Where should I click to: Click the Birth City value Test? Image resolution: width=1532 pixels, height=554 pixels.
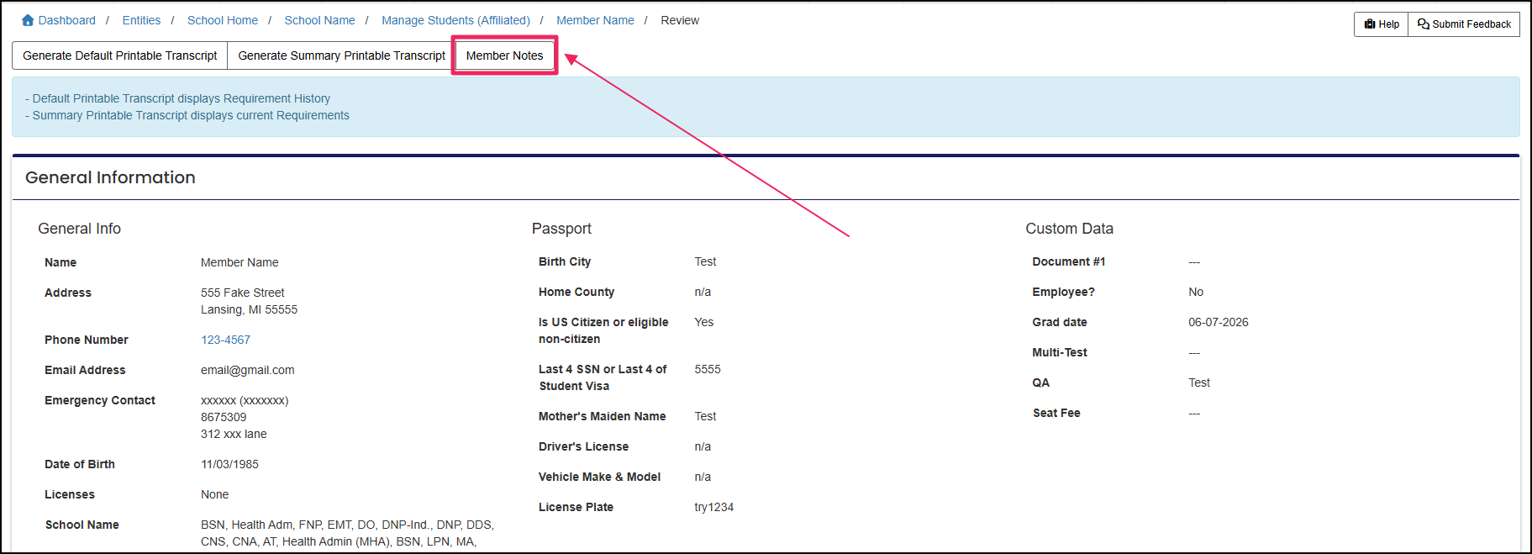(705, 261)
